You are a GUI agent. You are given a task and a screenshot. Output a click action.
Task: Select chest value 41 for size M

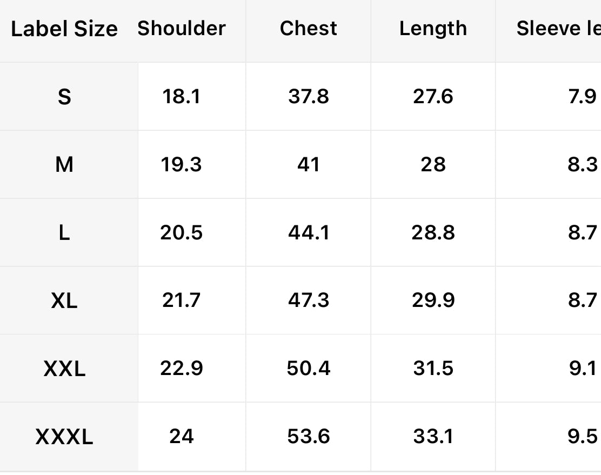pyautogui.click(x=309, y=165)
